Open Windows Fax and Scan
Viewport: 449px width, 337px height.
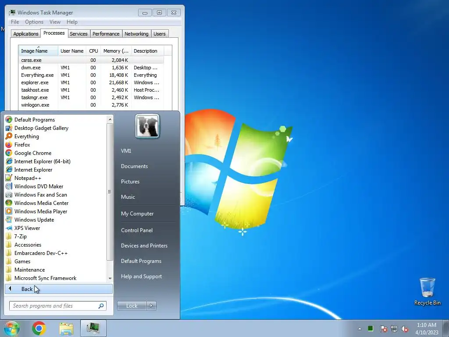point(40,194)
